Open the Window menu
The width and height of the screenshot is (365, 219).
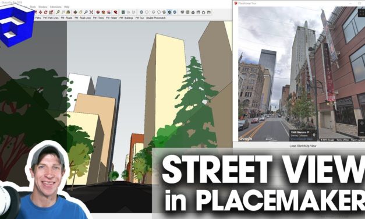pos(43,7)
